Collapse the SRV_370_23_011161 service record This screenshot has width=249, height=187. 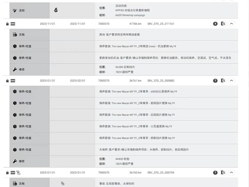[231, 24]
